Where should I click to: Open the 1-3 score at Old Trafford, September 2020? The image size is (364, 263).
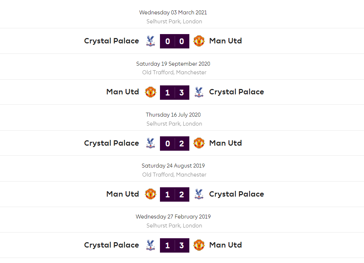tap(175, 92)
